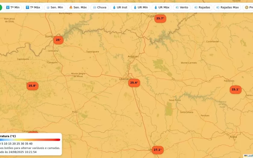The height and width of the screenshot is (158, 253).
Task: Select the 27.1° marker at Uberaba
Action: pyautogui.click(x=157, y=150)
